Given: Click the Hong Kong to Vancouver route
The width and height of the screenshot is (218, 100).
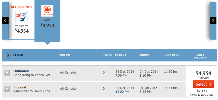Looking at the screenshot, I should (x=32, y=75).
